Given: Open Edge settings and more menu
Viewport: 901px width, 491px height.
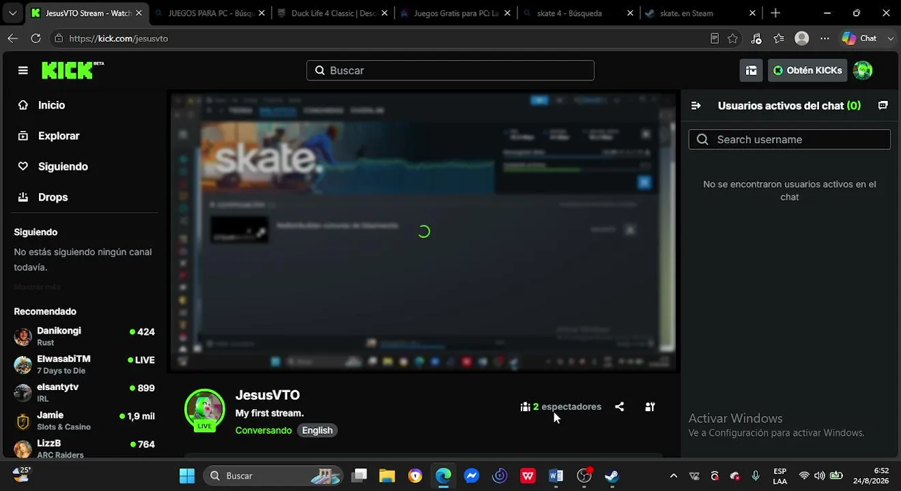Looking at the screenshot, I should (825, 38).
